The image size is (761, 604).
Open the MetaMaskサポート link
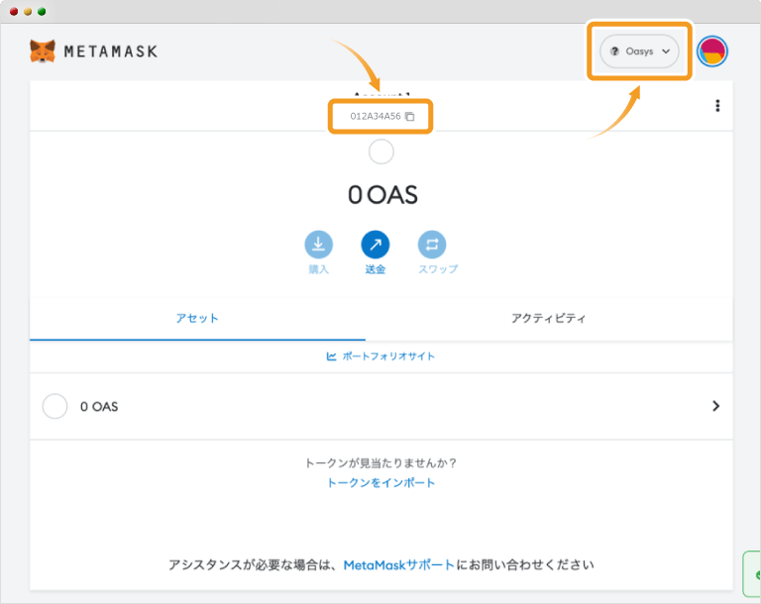coord(399,565)
